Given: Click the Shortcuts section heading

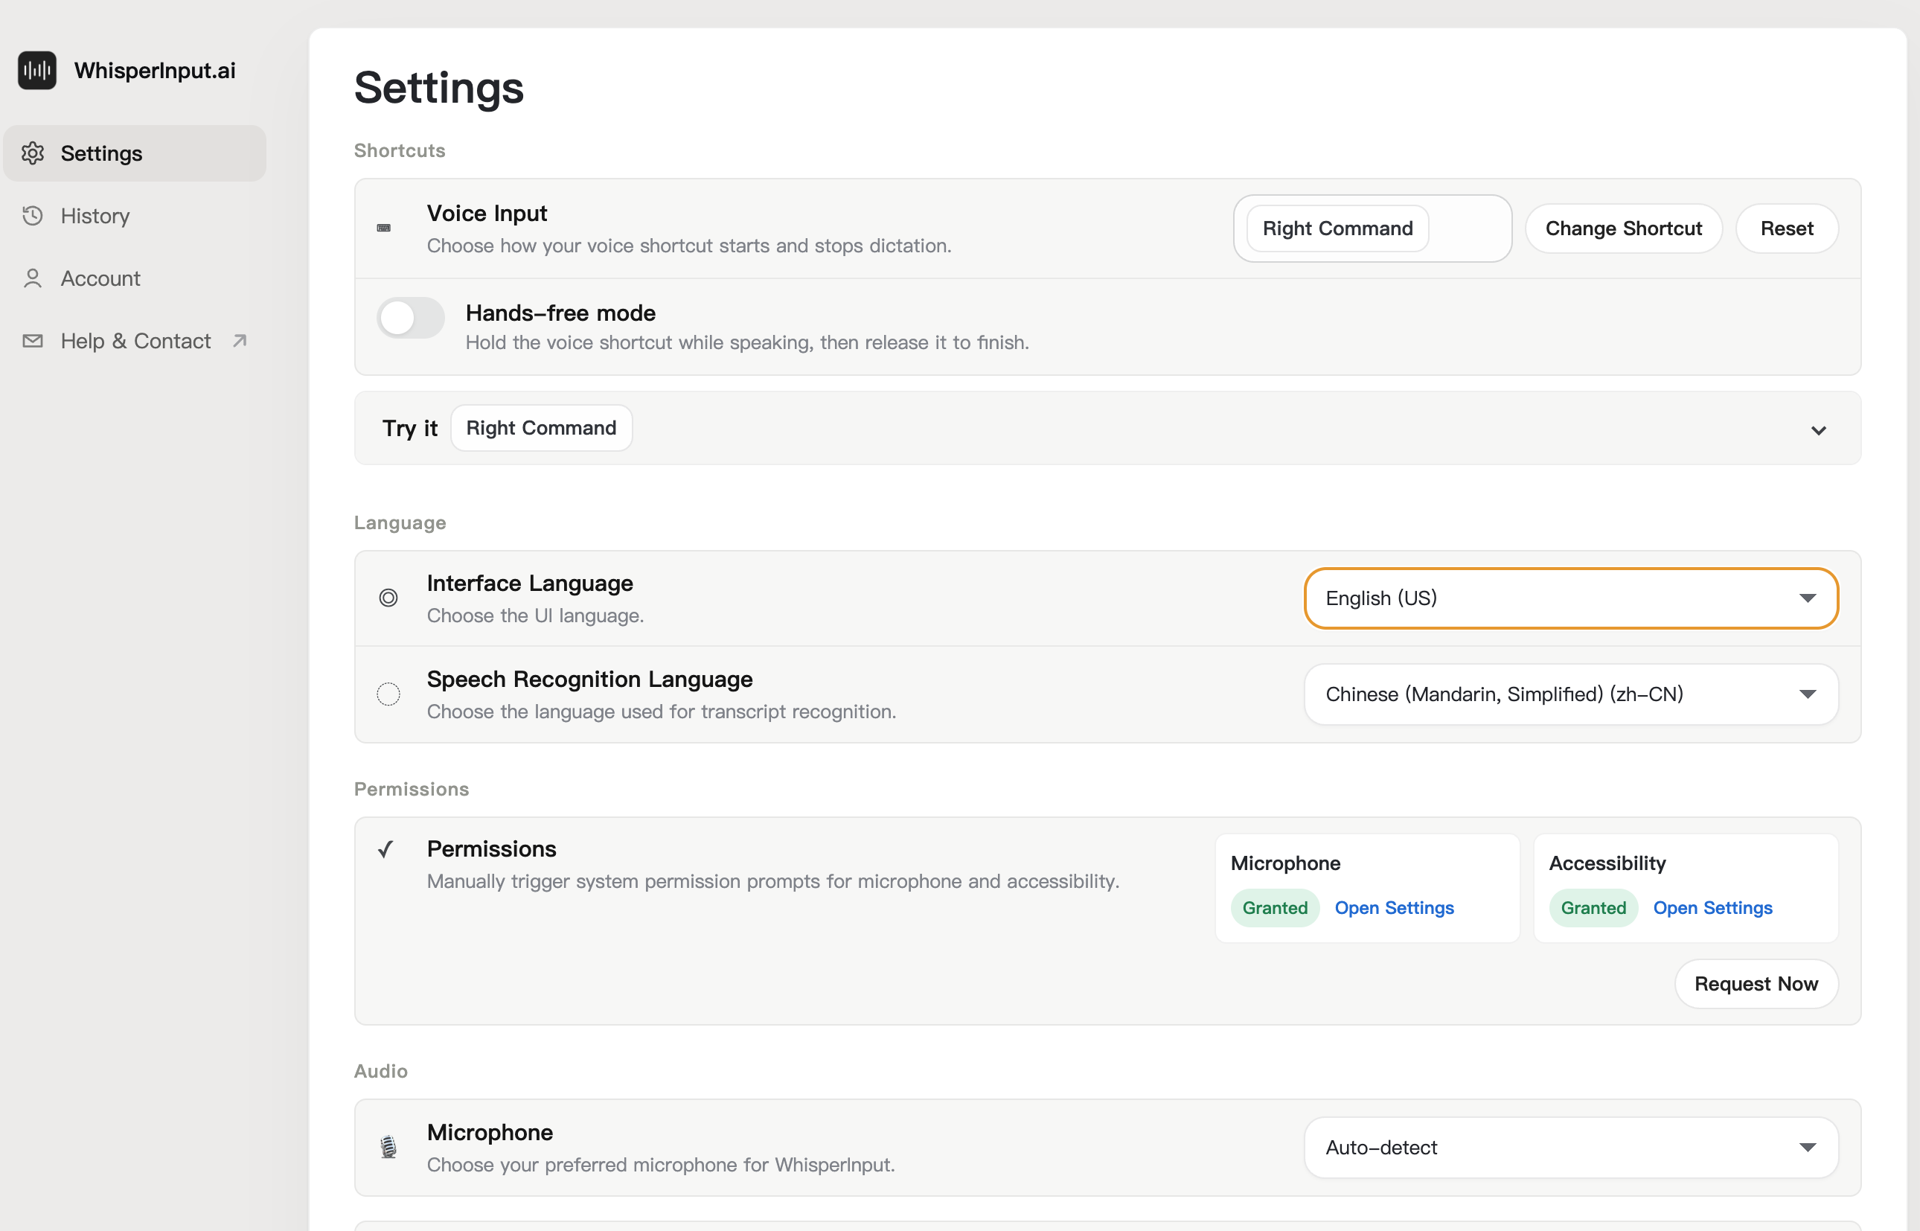Looking at the screenshot, I should point(400,150).
